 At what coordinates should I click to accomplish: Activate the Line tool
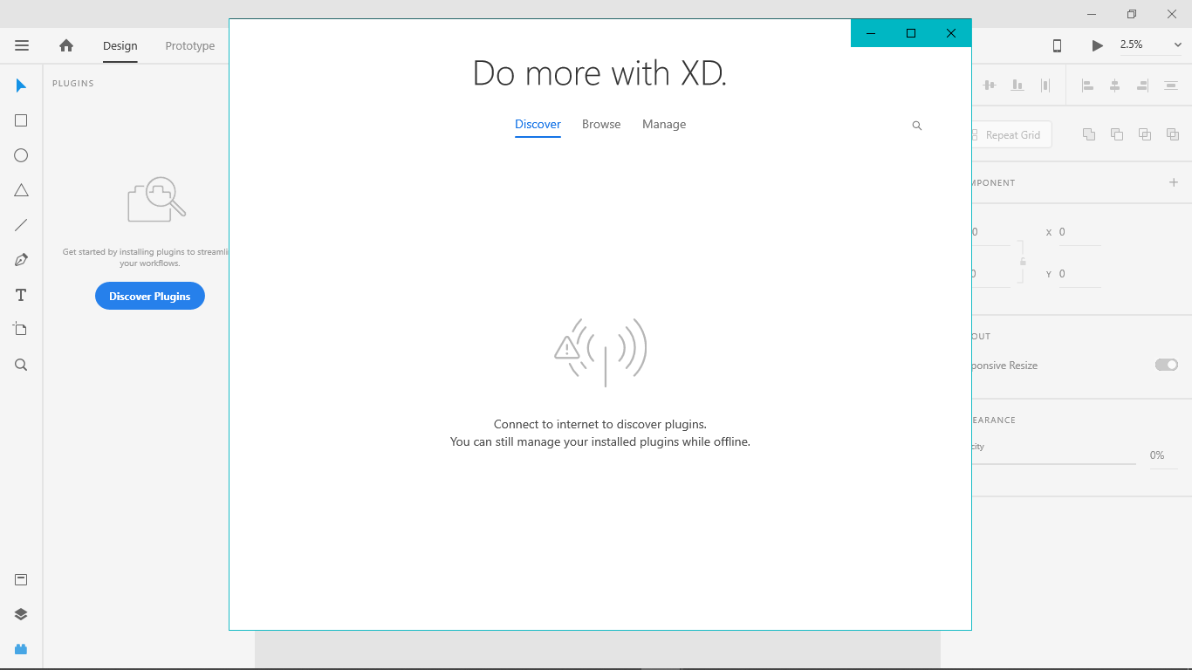(x=21, y=225)
